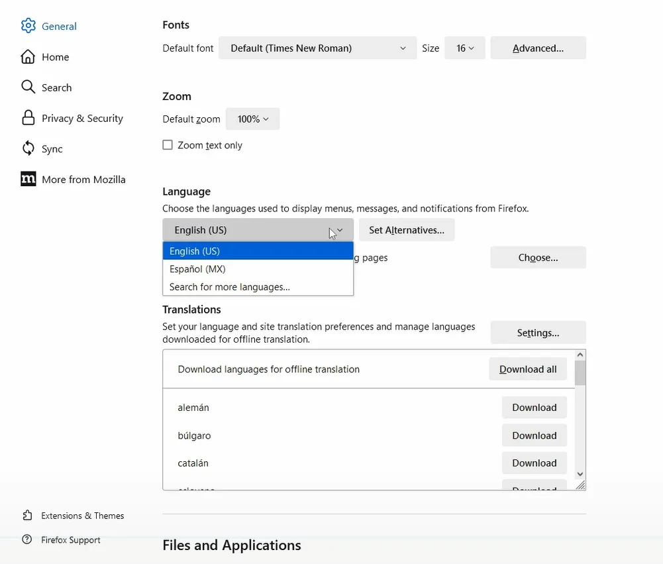Click the language list scroll-up arrow
663x564 pixels.
pyautogui.click(x=580, y=355)
